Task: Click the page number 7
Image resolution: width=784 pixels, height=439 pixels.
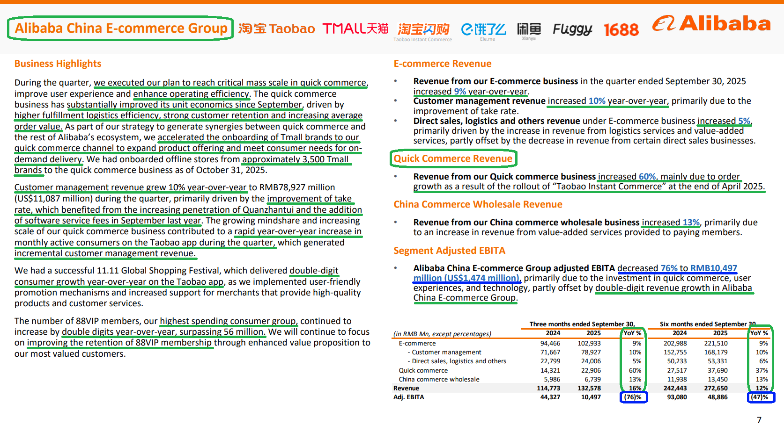Action: 759,420
